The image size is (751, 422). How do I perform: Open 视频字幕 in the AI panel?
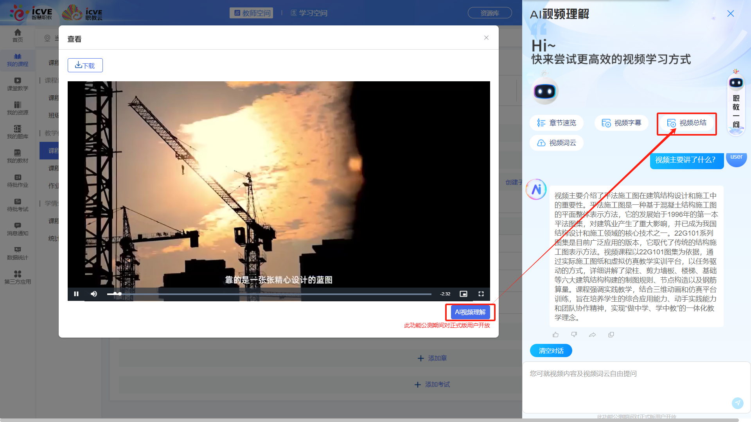(622, 123)
